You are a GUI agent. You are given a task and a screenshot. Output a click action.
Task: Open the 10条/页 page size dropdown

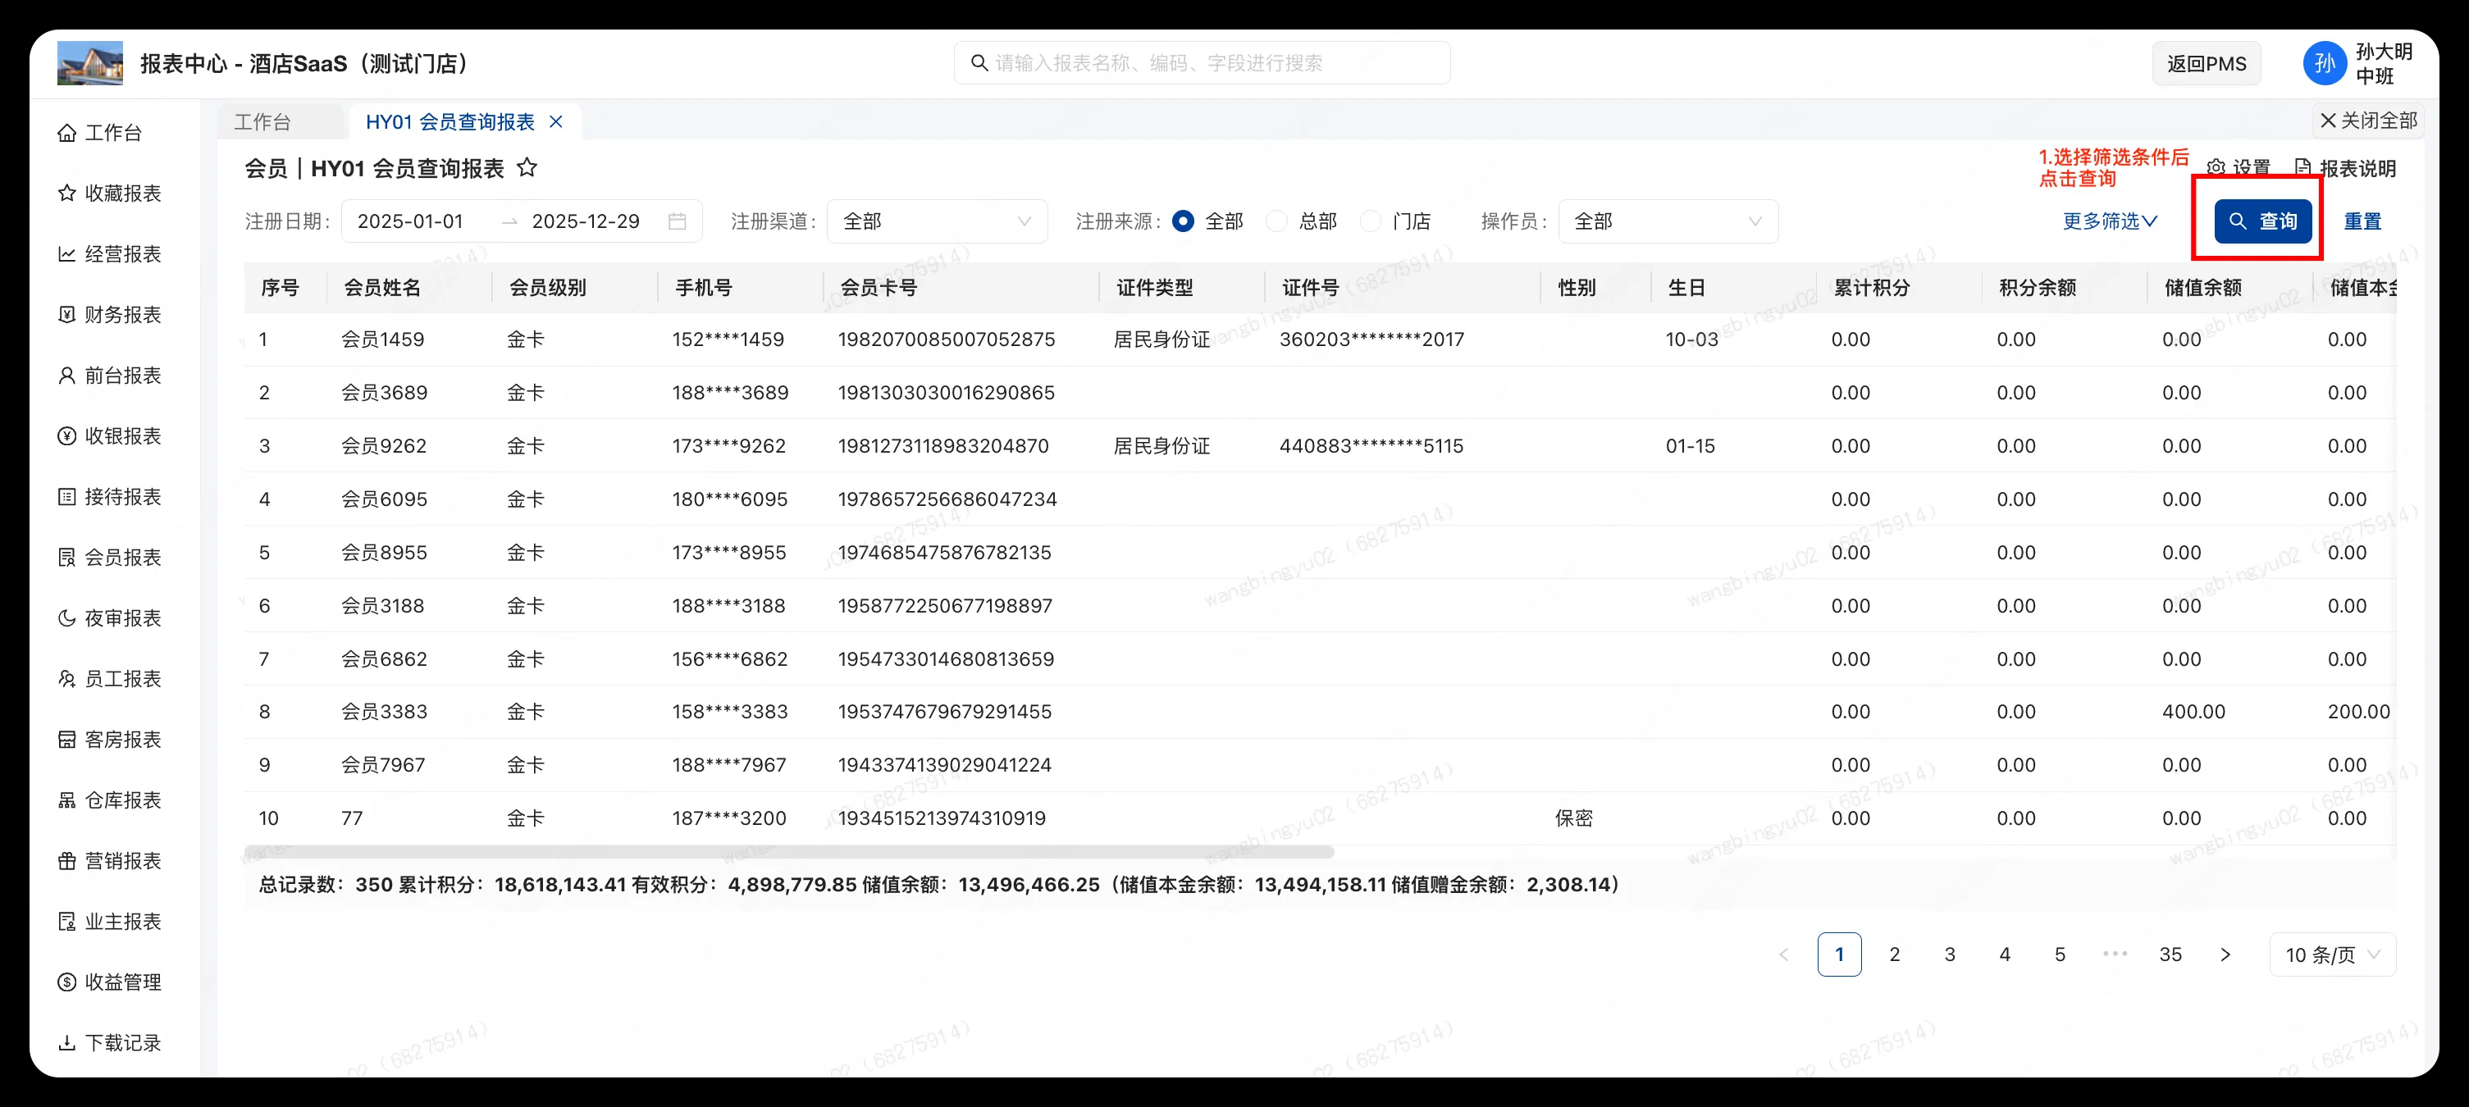tap(2332, 954)
